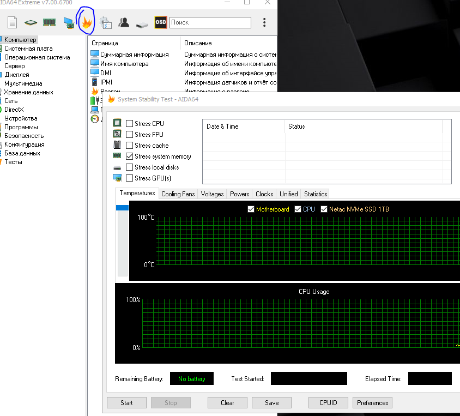Select Системная плата in the sidebar
Viewport: 460px width, 416px height.
(28, 49)
